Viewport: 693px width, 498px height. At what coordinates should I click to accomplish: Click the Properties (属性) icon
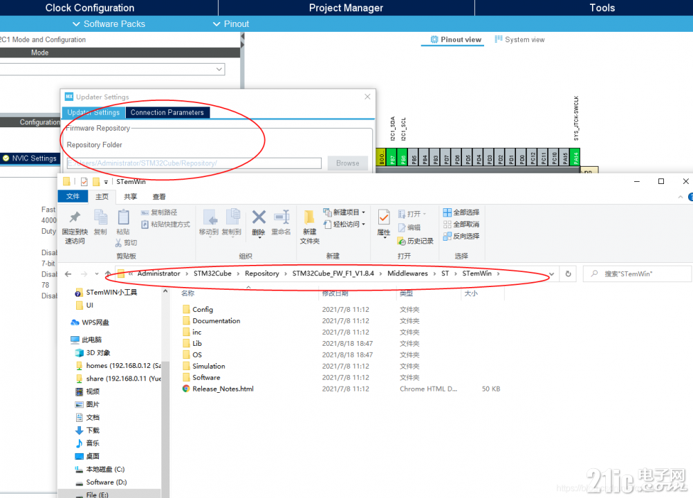point(384,217)
